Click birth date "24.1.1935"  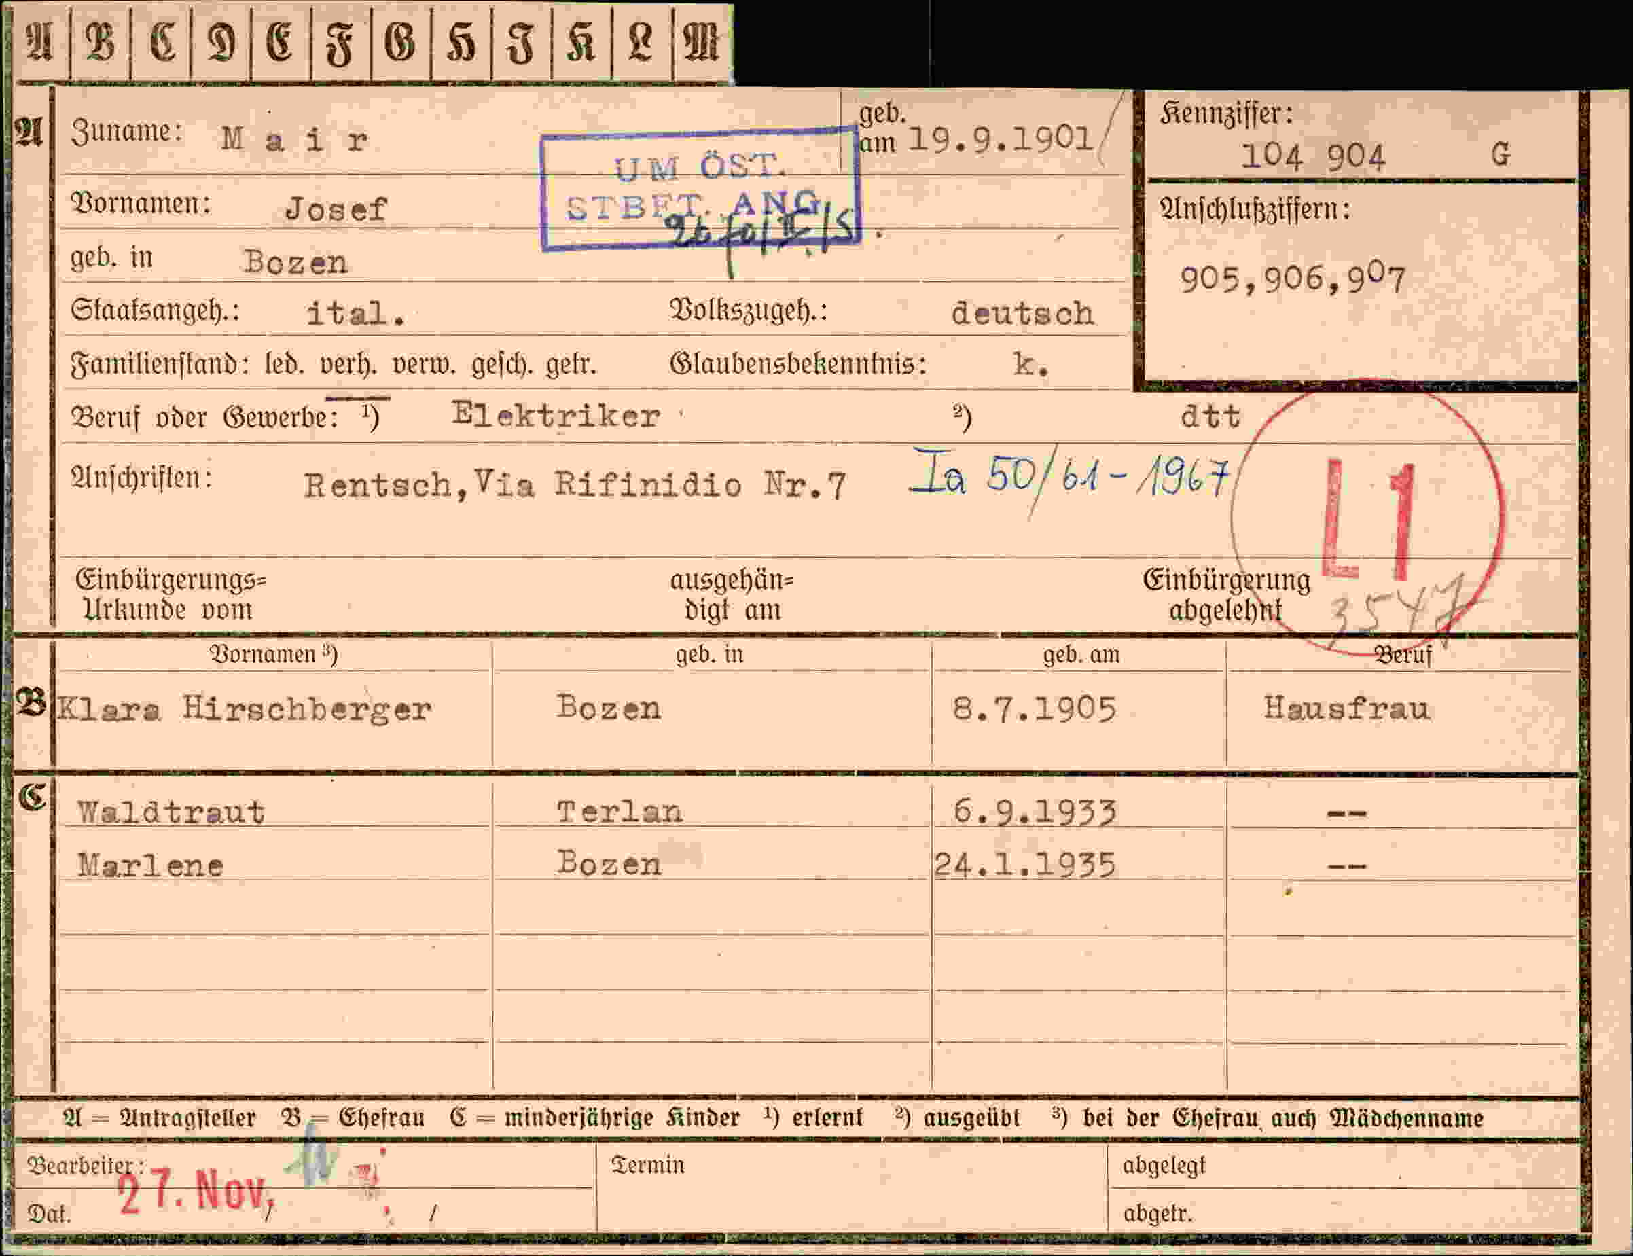click(x=1025, y=865)
